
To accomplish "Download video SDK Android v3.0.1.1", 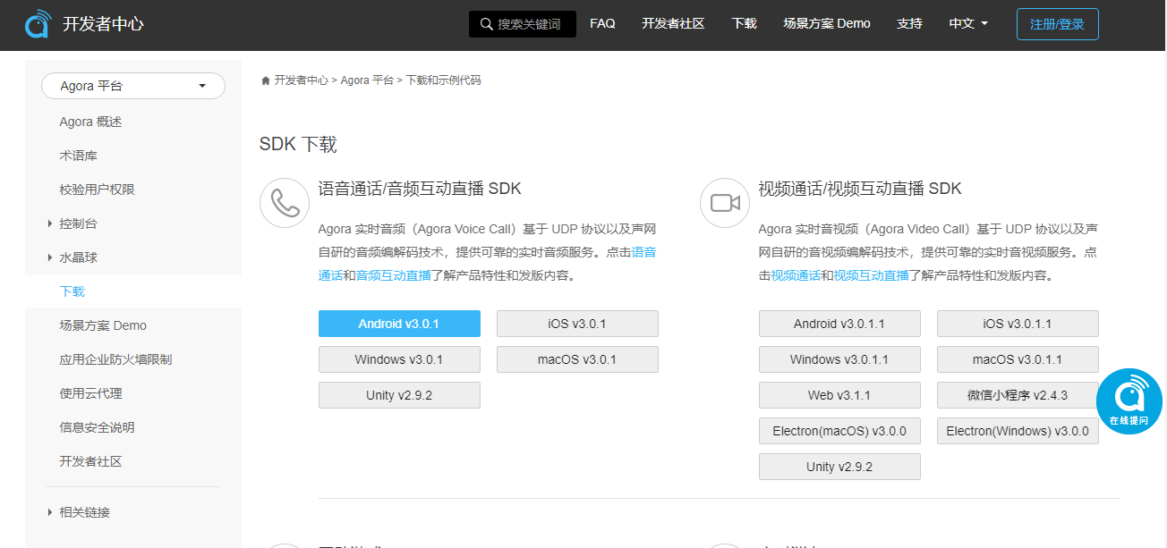I will click(839, 324).
